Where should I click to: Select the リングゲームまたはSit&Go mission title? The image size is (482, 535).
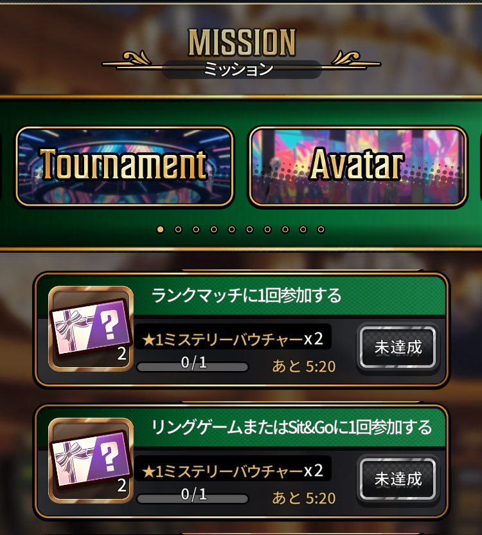pyautogui.click(x=292, y=427)
